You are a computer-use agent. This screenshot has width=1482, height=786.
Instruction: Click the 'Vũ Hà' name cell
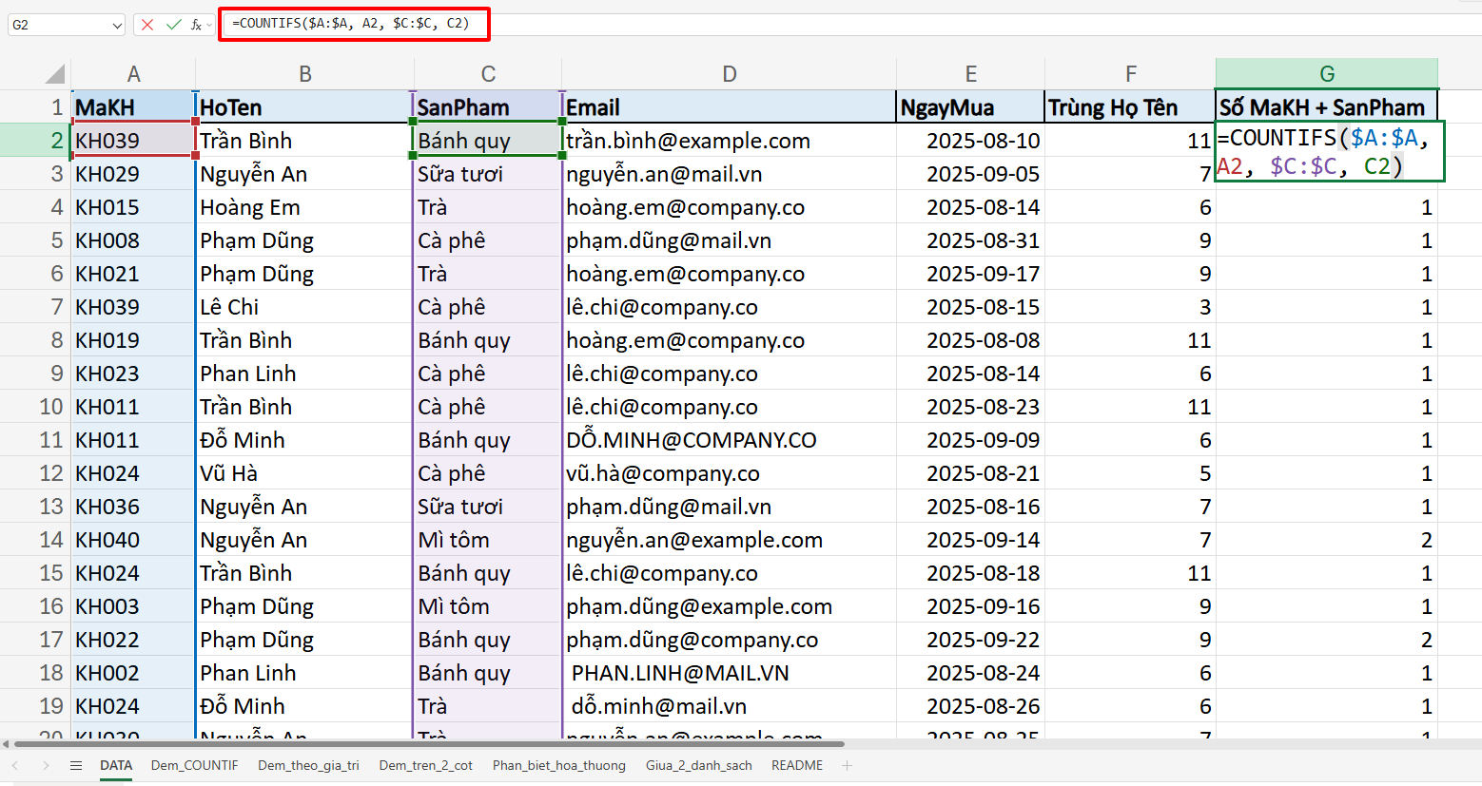click(x=304, y=473)
